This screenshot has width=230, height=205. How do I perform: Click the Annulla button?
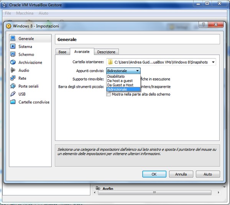click(x=181, y=174)
